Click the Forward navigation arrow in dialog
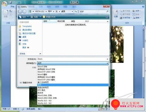Viewport: 146px width, 112px height. (x=24, y=12)
